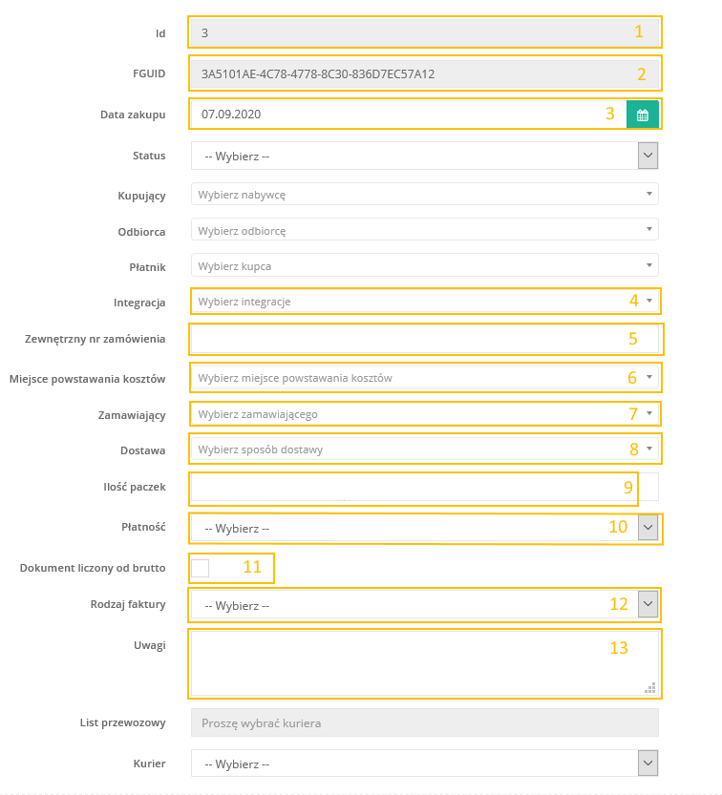The image size is (722, 795).
Task: Open the Płatność payment dropdown
Action: (x=424, y=527)
